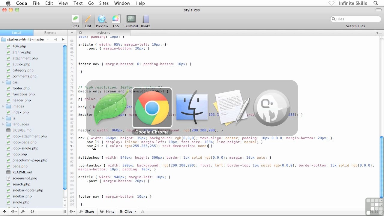Viewport: 384px width, 216px height.
Task: Open header.php in file list
Action: point(22,100)
